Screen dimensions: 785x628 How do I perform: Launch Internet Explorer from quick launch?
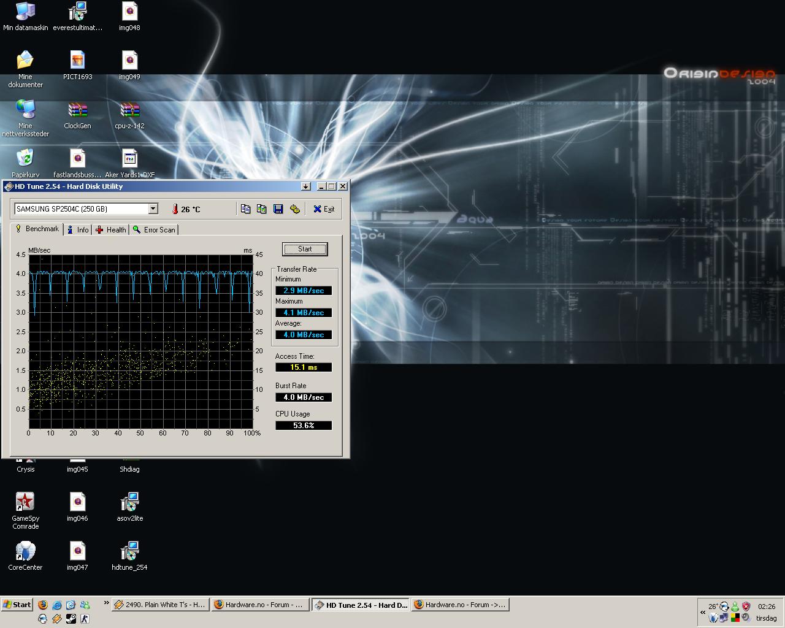pos(57,605)
